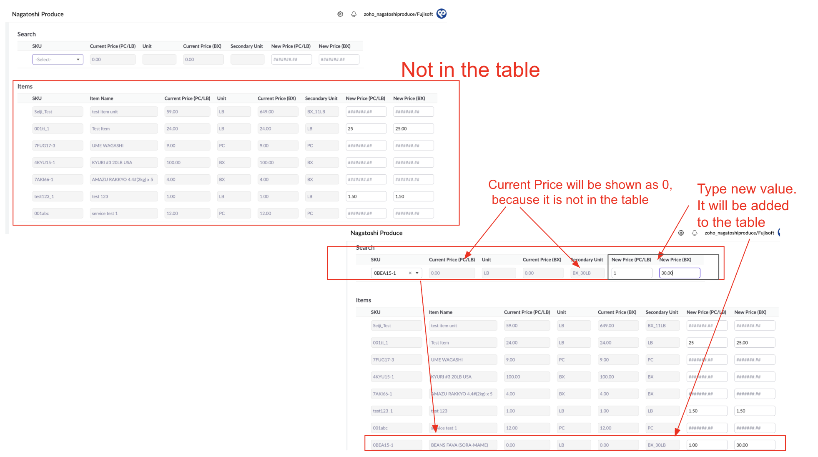The height and width of the screenshot is (457, 818).
Task: Open notifications bell in top header
Action: coord(354,14)
